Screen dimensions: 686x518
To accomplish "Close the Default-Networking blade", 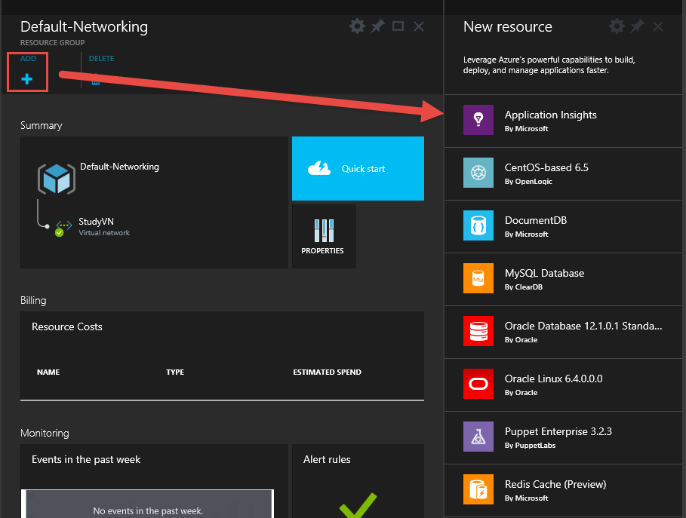I will click(419, 26).
